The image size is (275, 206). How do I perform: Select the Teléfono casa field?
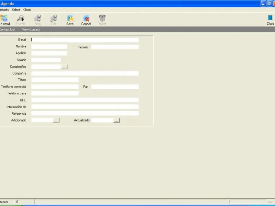55,93
